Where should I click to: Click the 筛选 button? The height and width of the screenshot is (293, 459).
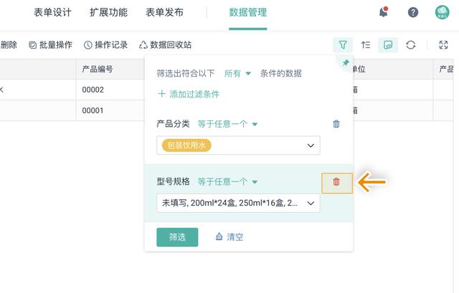pyautogui.click(x=177, y=237)
